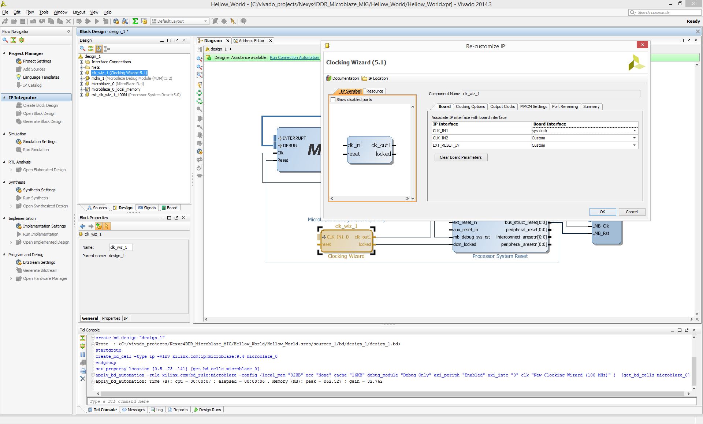Open CLK_IN1 board interface dropdown

click(x=635, y=131)
